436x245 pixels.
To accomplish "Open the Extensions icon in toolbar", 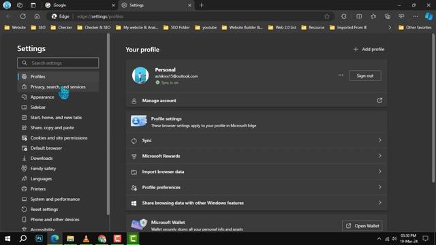I will pyautogui.click(x=344, y=16).
